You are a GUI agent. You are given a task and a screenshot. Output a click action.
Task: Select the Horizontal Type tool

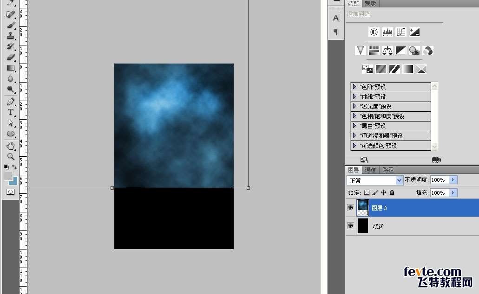pyautogui.click(x=10, y=112)
